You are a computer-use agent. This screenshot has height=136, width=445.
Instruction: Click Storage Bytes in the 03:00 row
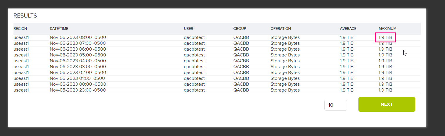click(285, 67)
